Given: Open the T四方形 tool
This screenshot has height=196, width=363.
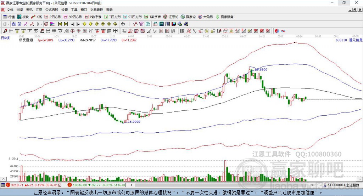Looking at the screenshot, I should (x=112, y=17).
